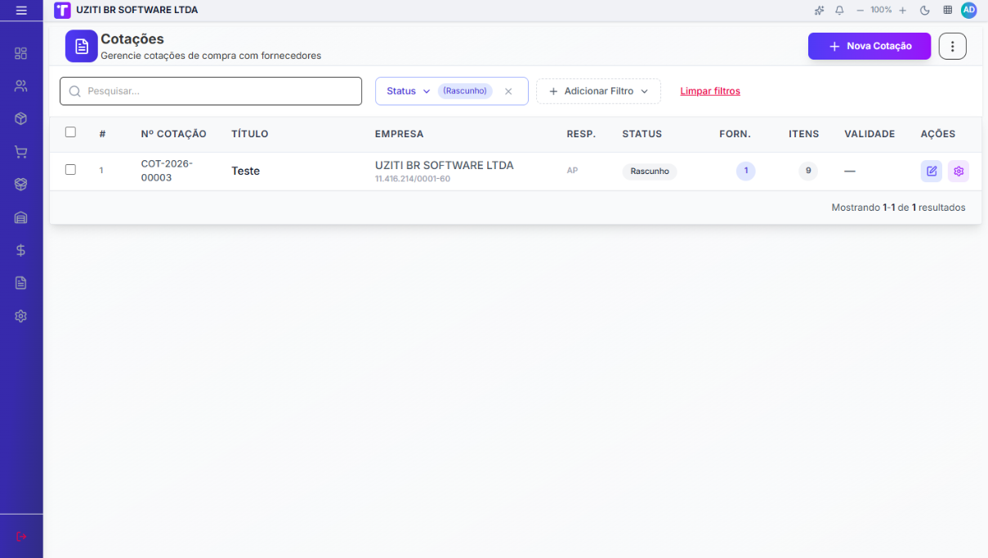Image resolution: width=988 pixels, height=558 pixels.
Task: Click the gear action icon in row
Action: pos(959,171)
